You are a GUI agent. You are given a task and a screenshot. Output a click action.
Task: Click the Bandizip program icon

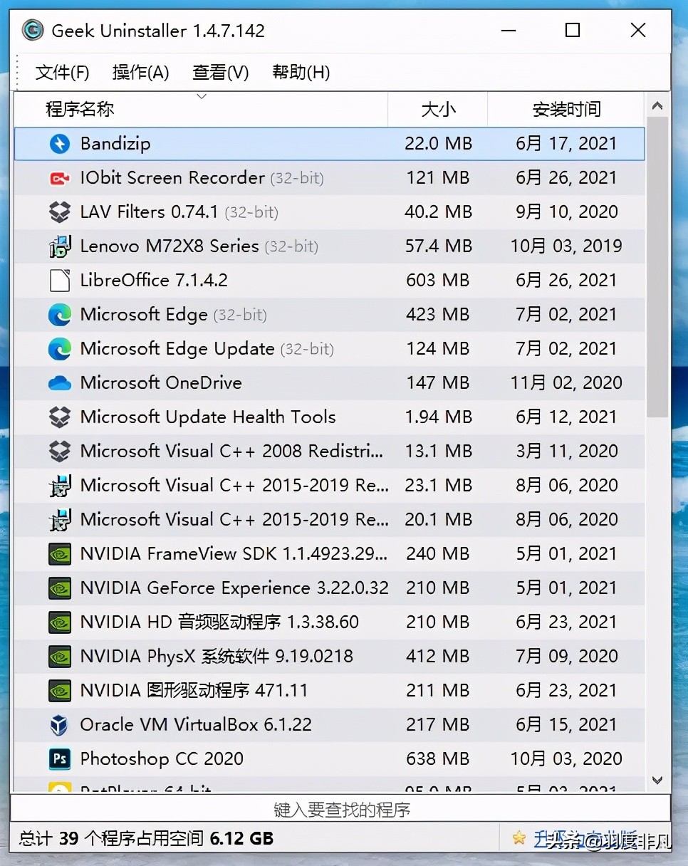[60, 144]
